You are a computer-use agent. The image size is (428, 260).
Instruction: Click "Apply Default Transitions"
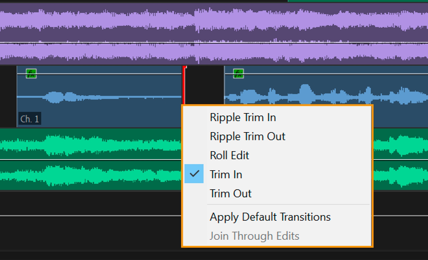(x=270, y=217)
